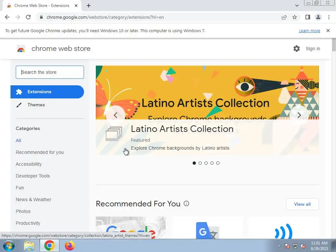
Task: Click the browser forward arrow
Action: point(18,17)
